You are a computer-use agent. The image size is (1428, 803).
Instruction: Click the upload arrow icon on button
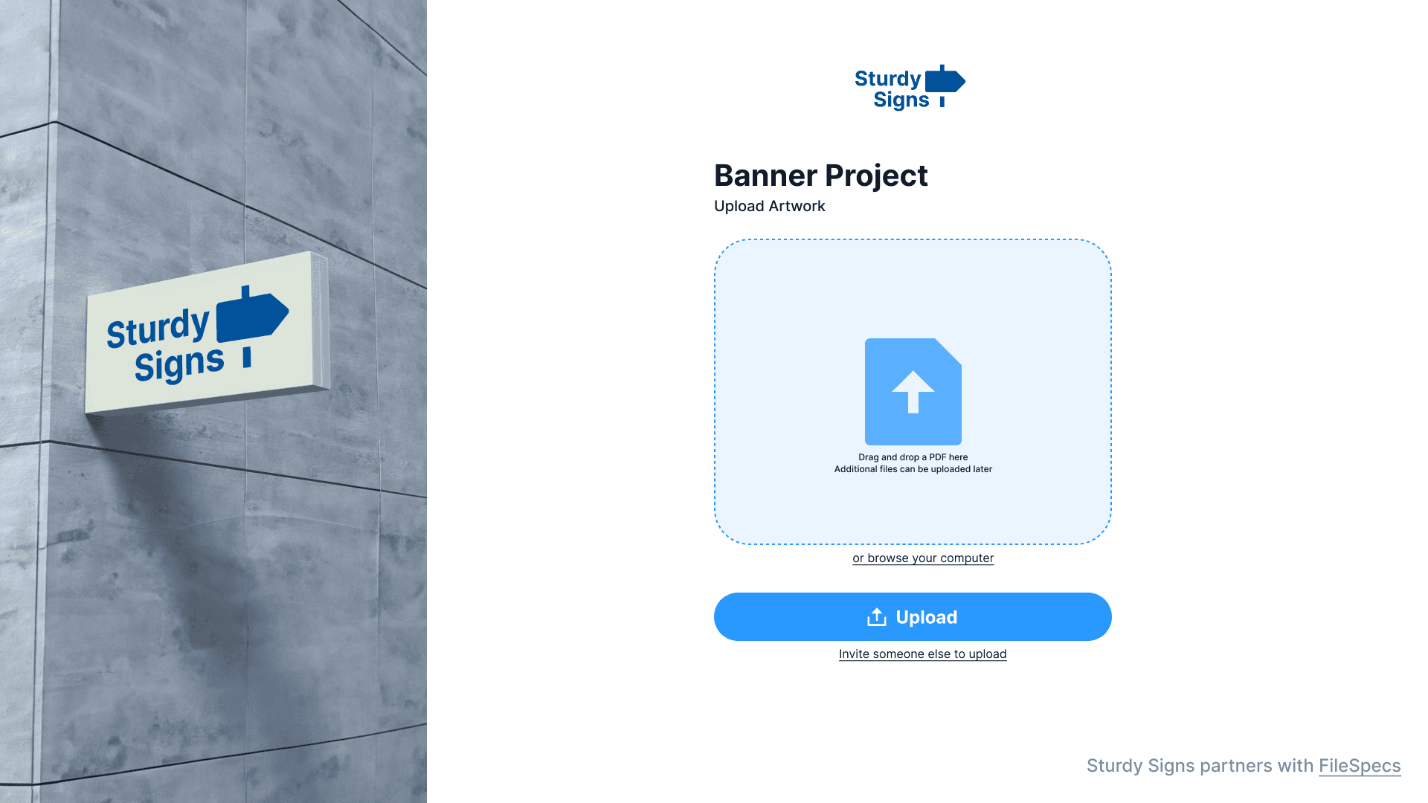(876, 616)
